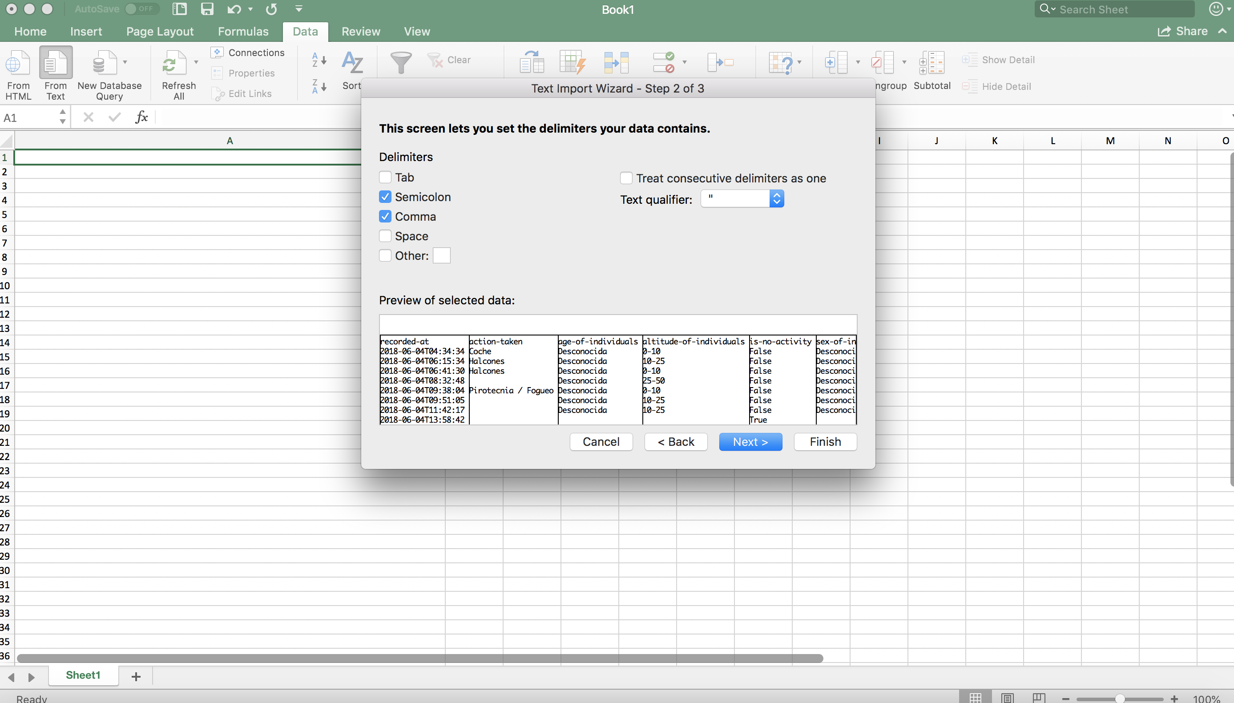
Task: Click the Share button
Action: [x=1182, y=32]
